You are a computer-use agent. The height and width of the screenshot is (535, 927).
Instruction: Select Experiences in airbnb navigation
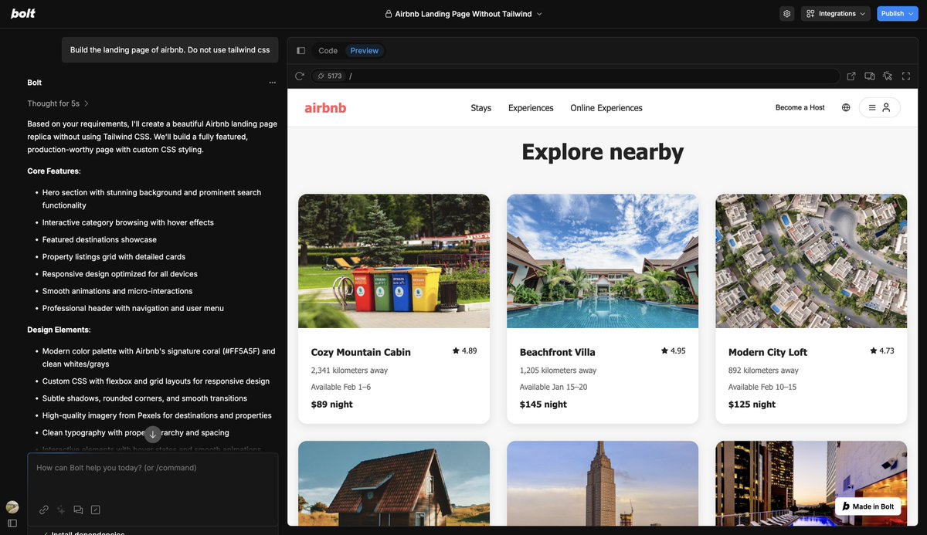(531, 108)
